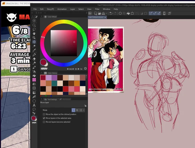Click the Open file folder icon
Screen dimensions: 195x148
tap(99, 13)
